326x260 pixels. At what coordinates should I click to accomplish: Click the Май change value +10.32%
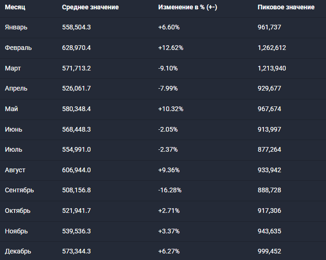click(171, 109)
